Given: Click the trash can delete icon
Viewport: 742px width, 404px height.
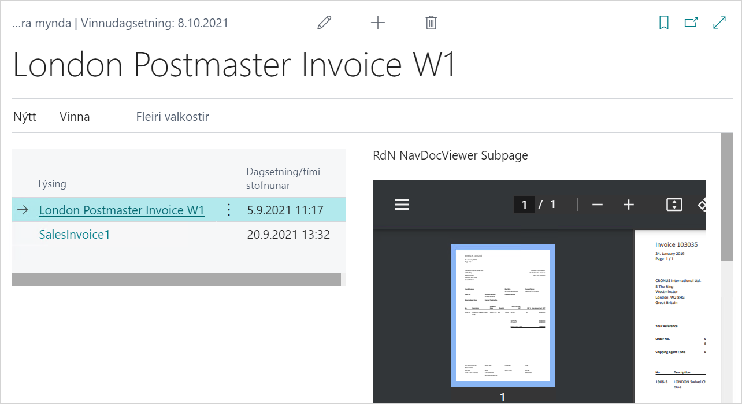Looking at the screenshot, I should [x=431, y=23].
